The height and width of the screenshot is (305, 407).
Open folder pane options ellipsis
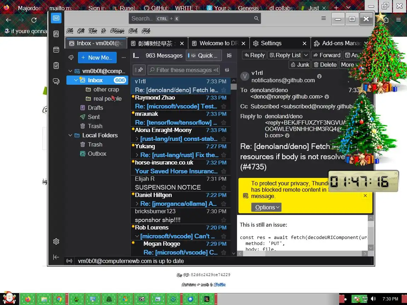point(124,58)
